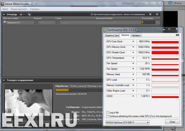
Task: Pause the encoding queue
Action: [157, 14]
